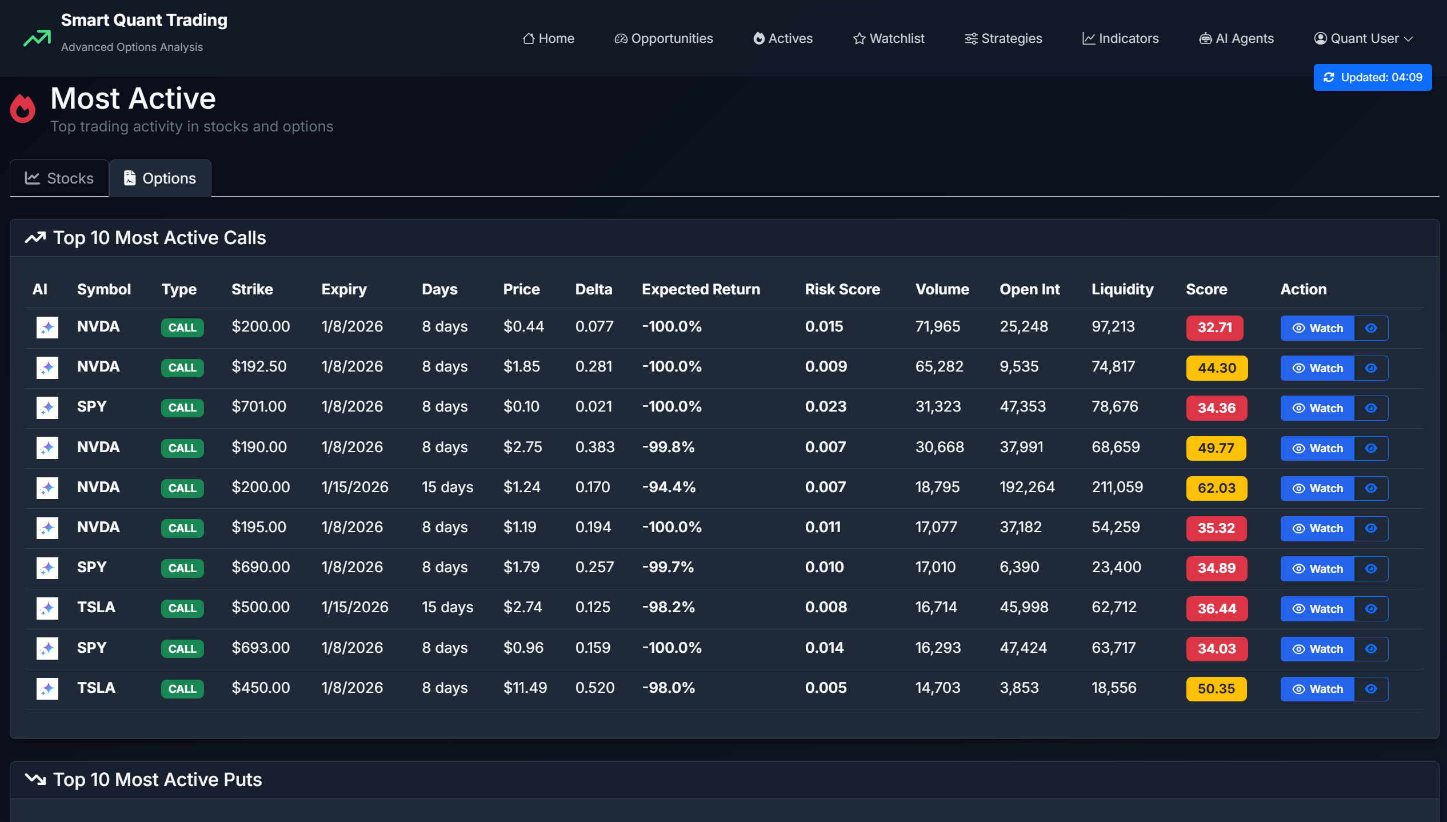Open AI Agents via the robot icon
The image size is (1447, 822).
click(x=1205, y=38)
